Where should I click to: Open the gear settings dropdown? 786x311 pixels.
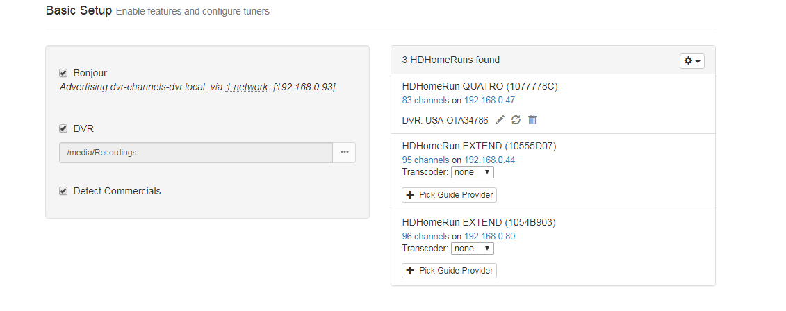(x=692, y=61)
